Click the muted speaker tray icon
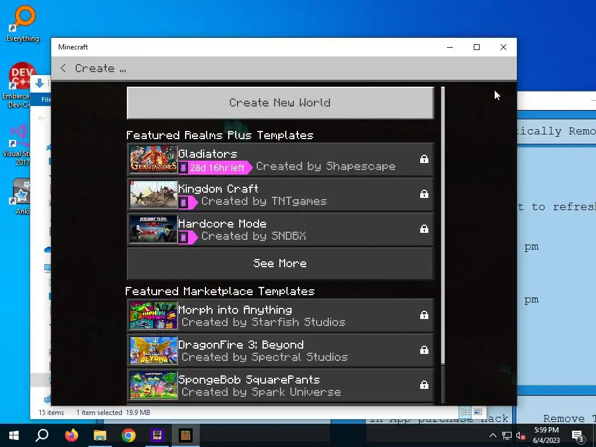596x447 pixels. click(x=520, y=435)
